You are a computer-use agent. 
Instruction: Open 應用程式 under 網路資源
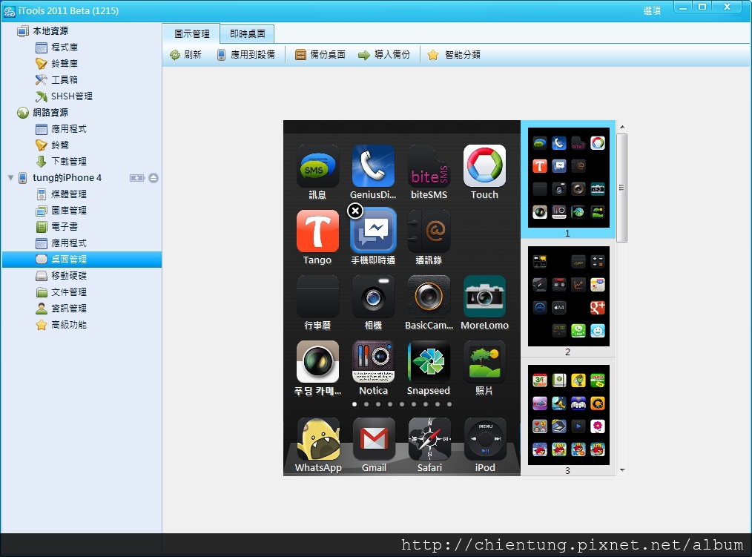pyautogui.click(x=68, y=129)
